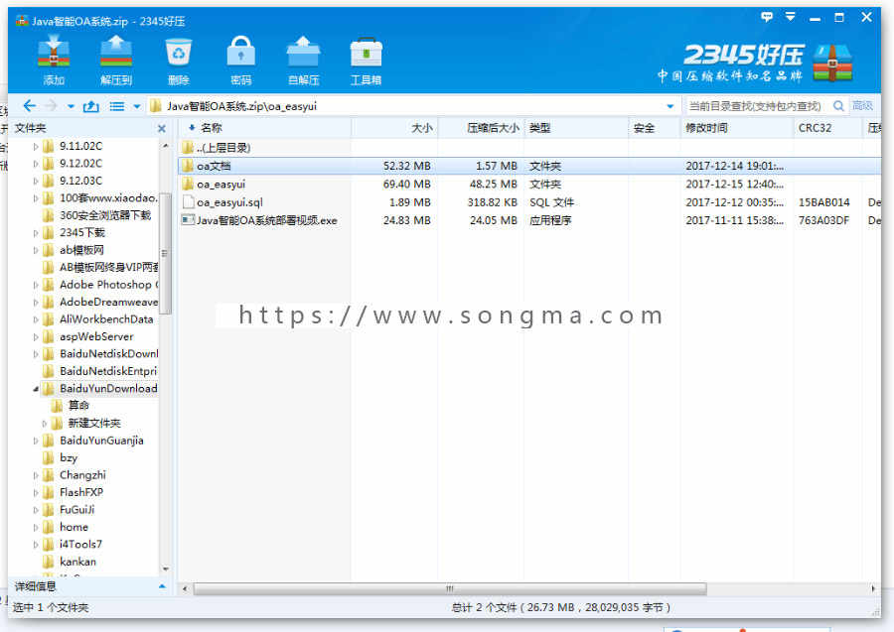Image resolution: width=894 pixels, height=632 pixels.
Task: Select the ..(上层目录) parent folder row
Action: [x=529, y=148]
